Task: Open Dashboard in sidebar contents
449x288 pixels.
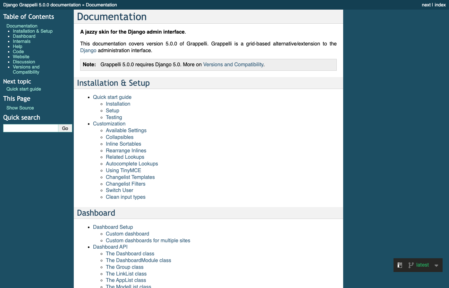Action: 24,36
